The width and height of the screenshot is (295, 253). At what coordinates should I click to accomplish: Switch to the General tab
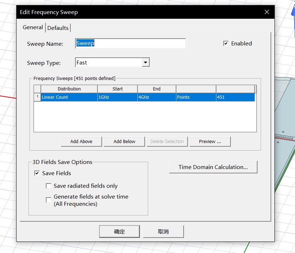33,27
